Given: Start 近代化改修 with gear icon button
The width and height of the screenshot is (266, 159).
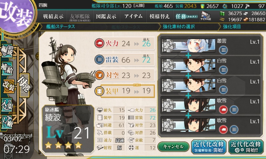Looking at the screenshot, I should pos(246,147).
